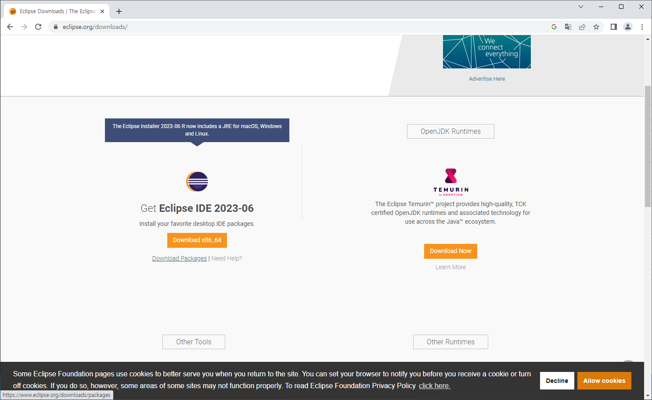Viewport: 652px width, 400px height.
Task: Click Allow cookies button
Action: 604,381
